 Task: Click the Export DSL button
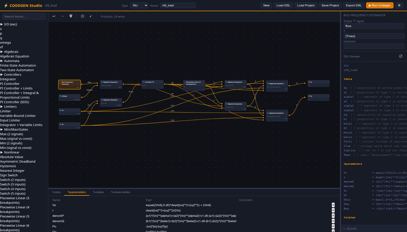coord(354,5)
